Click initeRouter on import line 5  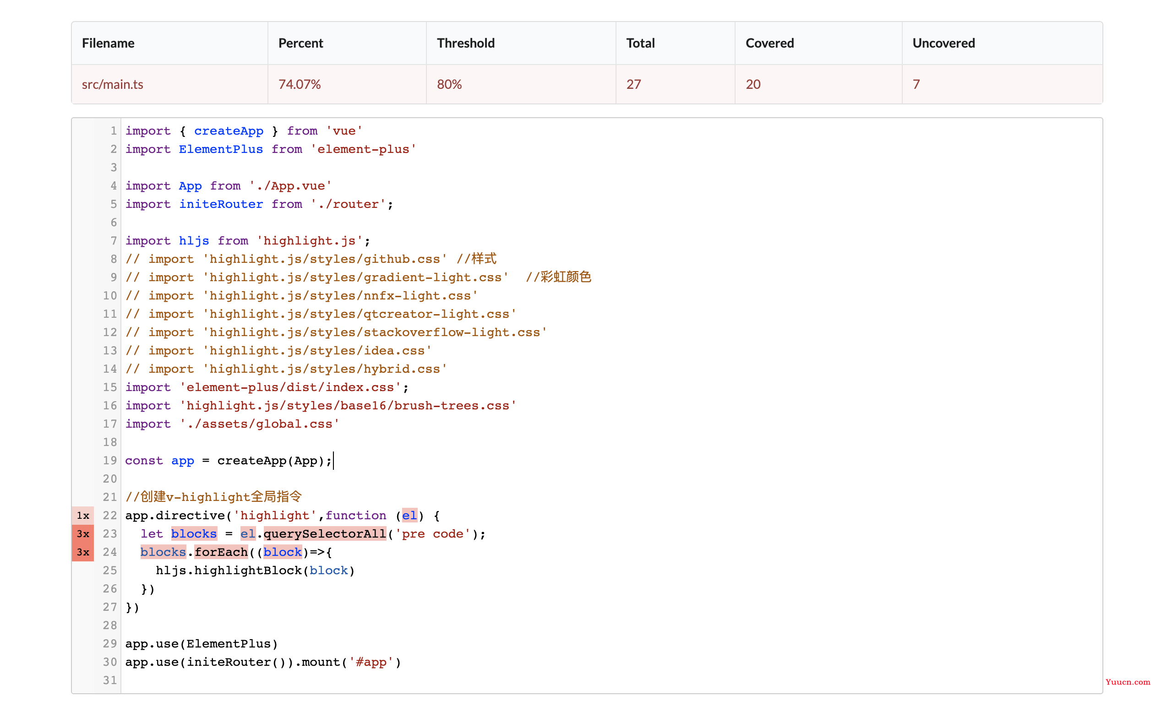click(221, 204)
